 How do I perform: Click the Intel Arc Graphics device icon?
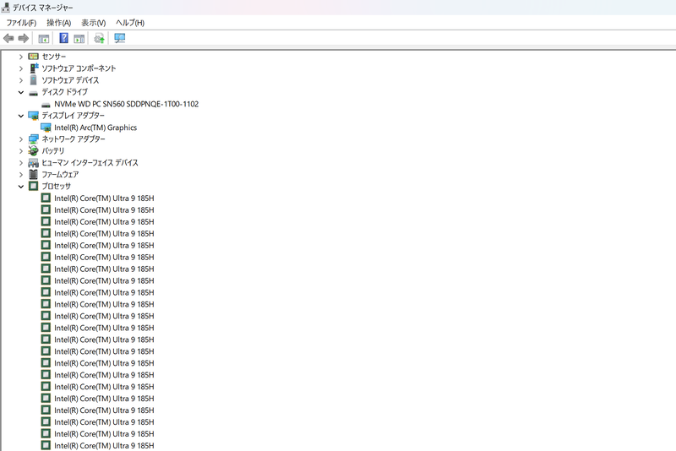point(46,128)
